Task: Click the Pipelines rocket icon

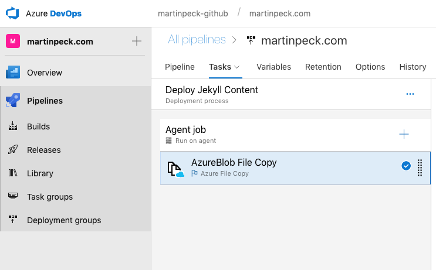Action: [13, 100]
